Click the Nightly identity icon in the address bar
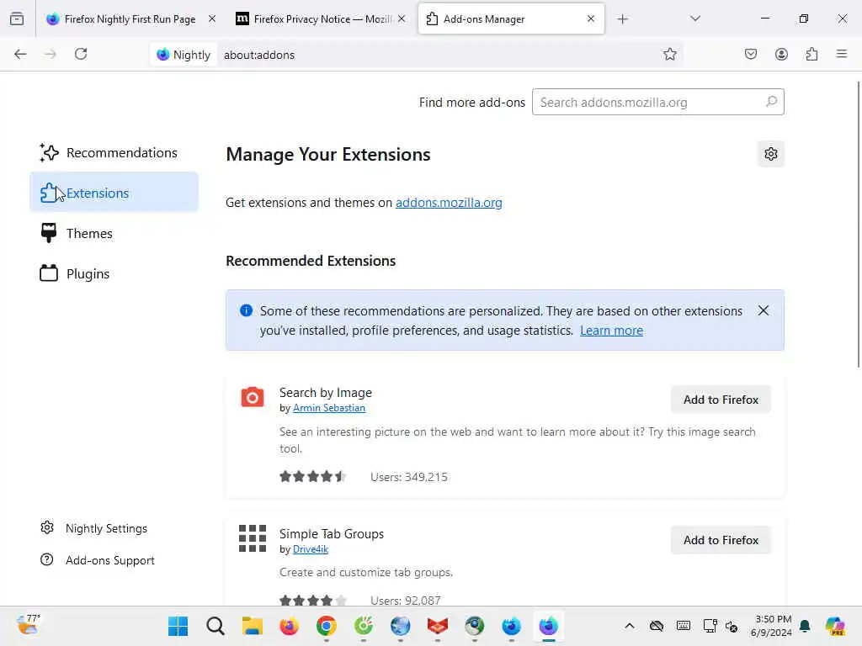Image resolution: width=862 pixels, height=646 pixels. (183, 55)
